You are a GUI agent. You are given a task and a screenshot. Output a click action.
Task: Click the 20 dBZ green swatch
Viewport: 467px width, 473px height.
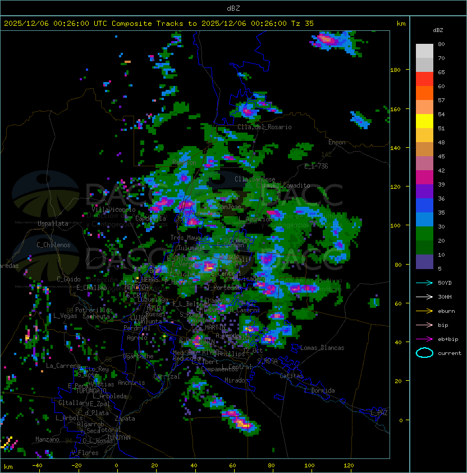point(424,247)
